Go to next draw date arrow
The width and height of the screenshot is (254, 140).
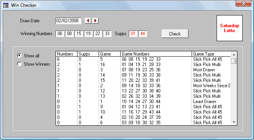(95, 21)
